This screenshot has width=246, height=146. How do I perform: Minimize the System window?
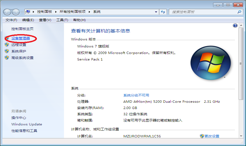coord(218,5)
